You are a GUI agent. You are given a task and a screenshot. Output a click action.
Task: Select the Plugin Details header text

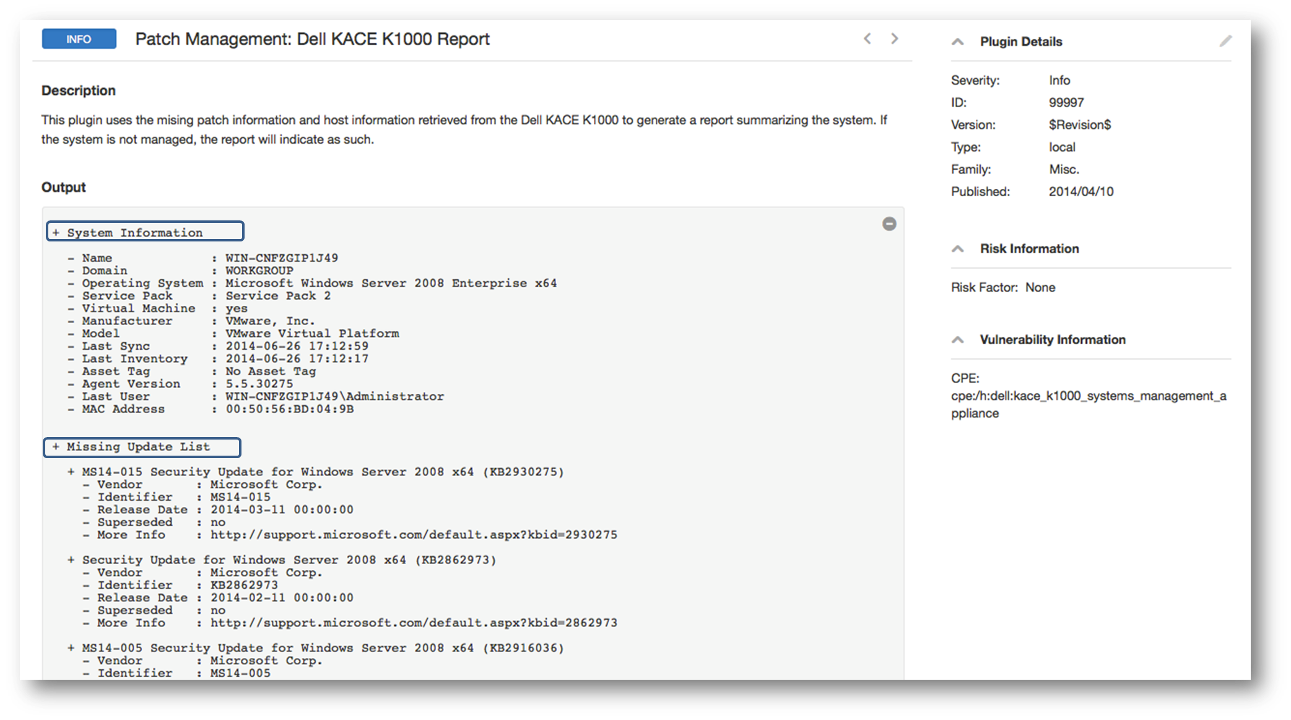coord(1021,41)
